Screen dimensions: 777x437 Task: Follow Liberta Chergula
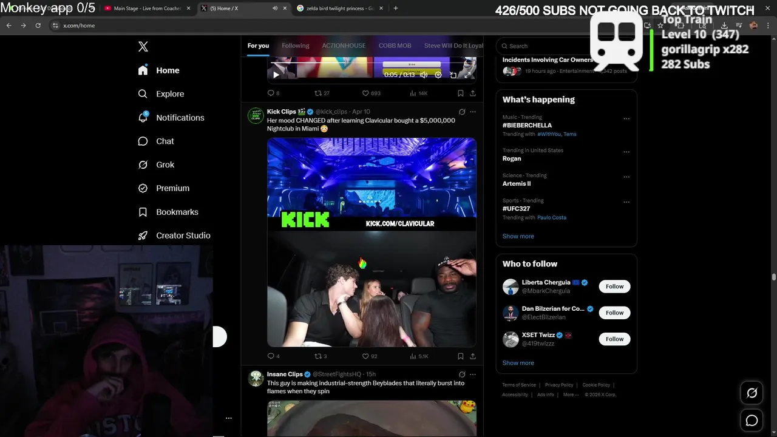pyautogui.click(x=614, y=286)
